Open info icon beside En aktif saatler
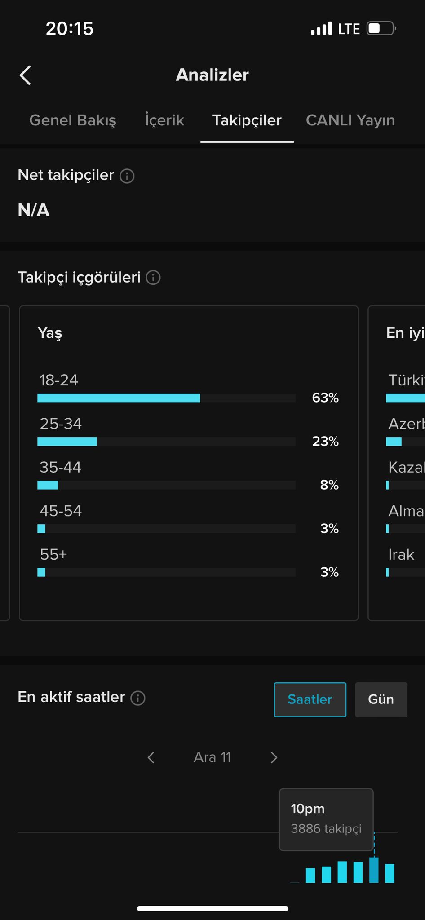Screen dimensions: 425x920 [138, 698]
